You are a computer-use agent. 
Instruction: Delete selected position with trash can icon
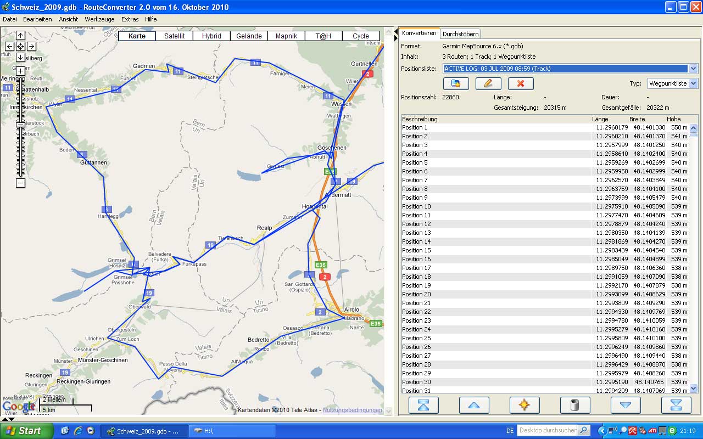[x=575, y=405]
